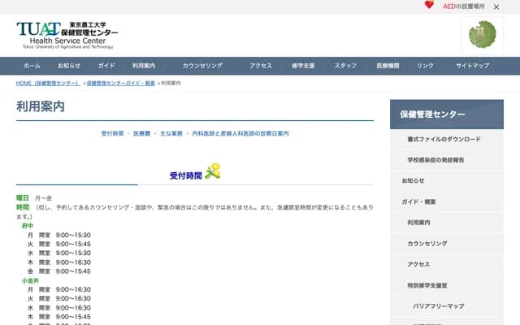The width and height of the screenshot is (520, 325).
Task: Click the 小金井 campus label
Action: (x=30, y=280)
